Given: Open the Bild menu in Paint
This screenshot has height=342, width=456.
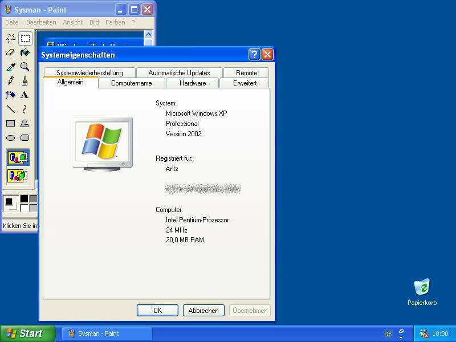Looking at the screenshot, I should click(94, 22).
